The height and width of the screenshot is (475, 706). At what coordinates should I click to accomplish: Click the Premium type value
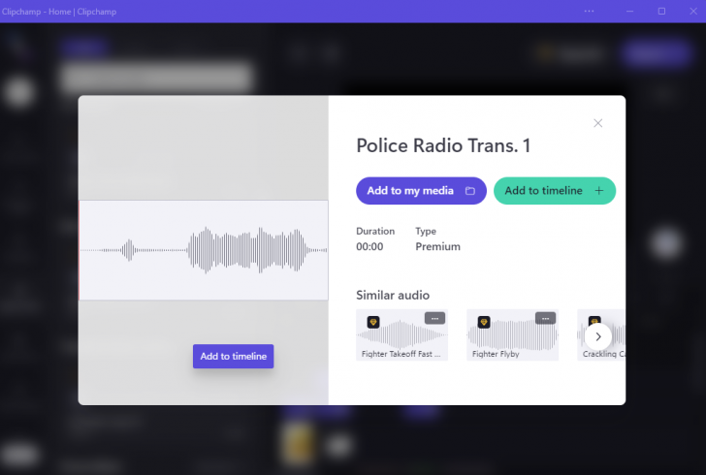[x=437, y=247]
